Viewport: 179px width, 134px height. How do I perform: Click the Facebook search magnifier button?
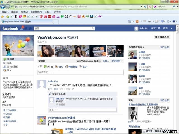(93, 28)
